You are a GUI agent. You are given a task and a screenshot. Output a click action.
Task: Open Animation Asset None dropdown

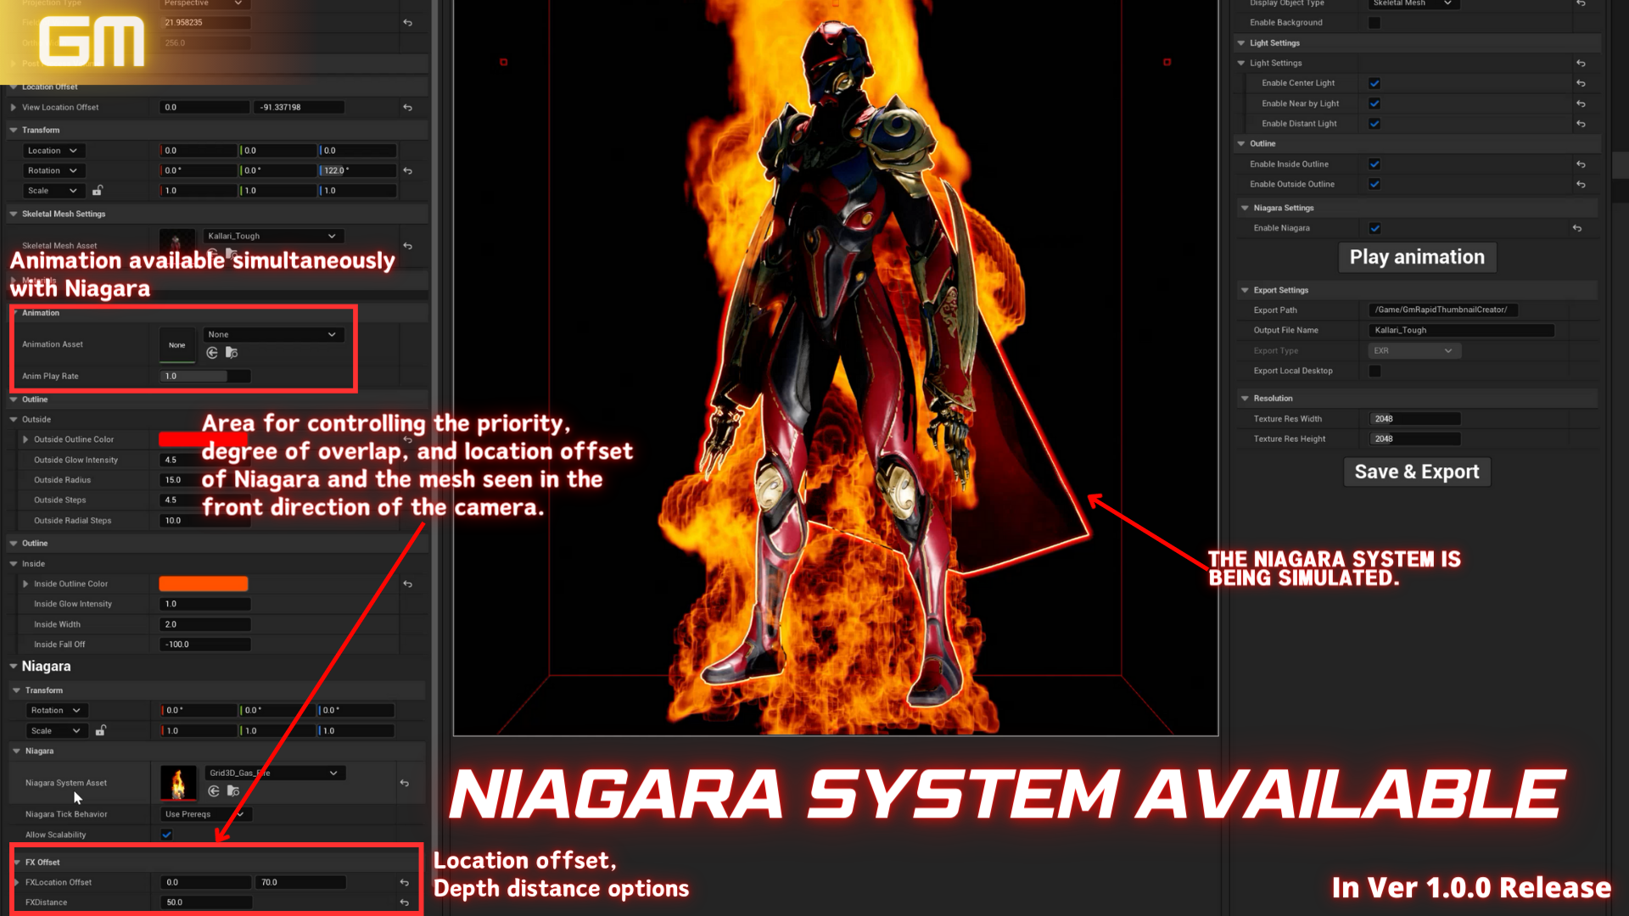[x=272, y=334]
